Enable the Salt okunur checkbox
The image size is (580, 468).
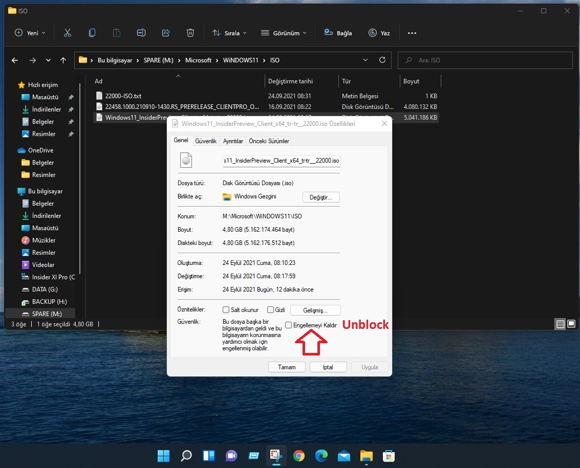click(x=226, y=309)
